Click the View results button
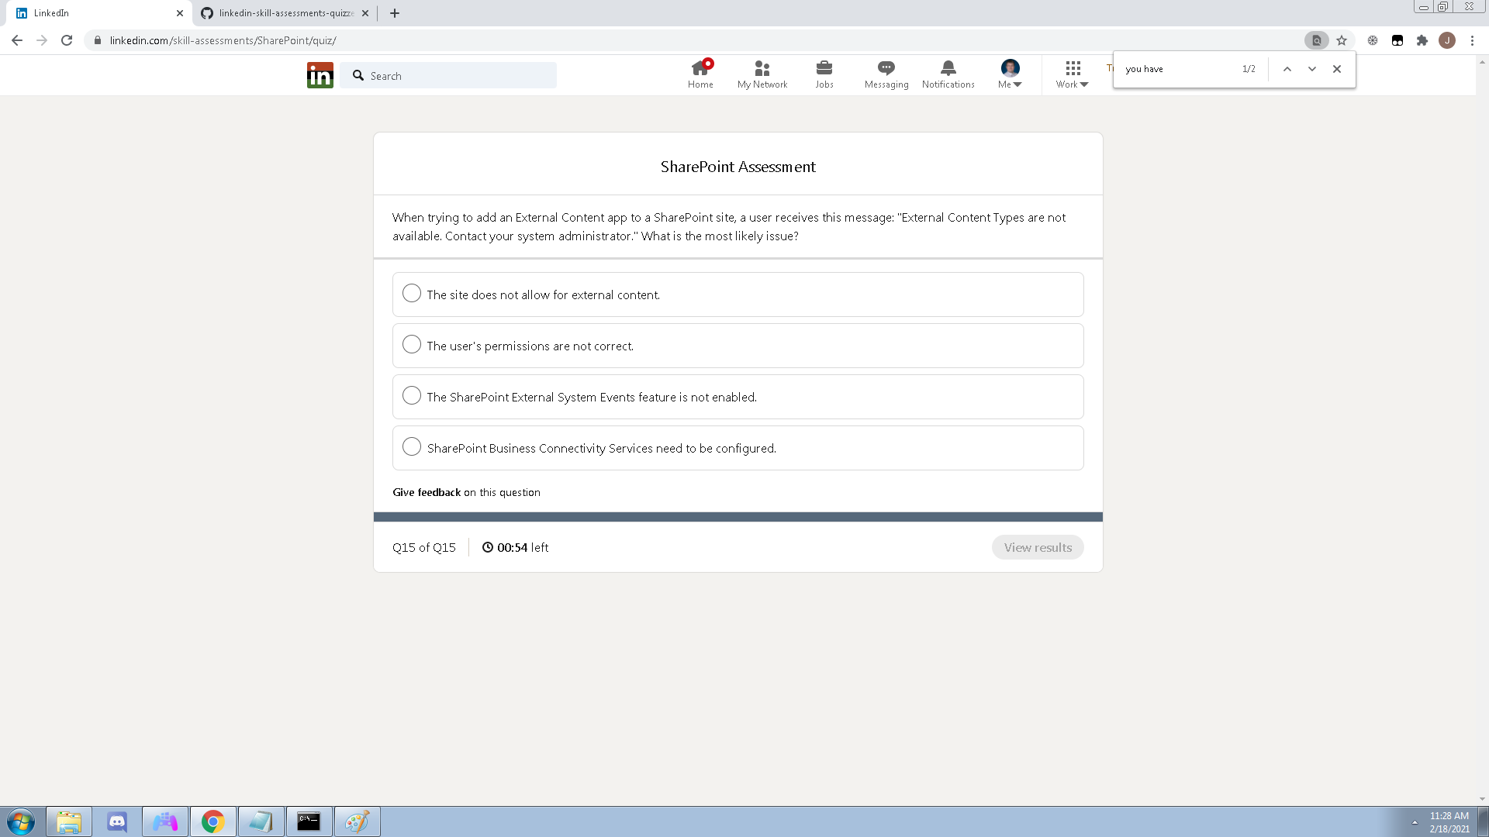 coord(1038,547)
